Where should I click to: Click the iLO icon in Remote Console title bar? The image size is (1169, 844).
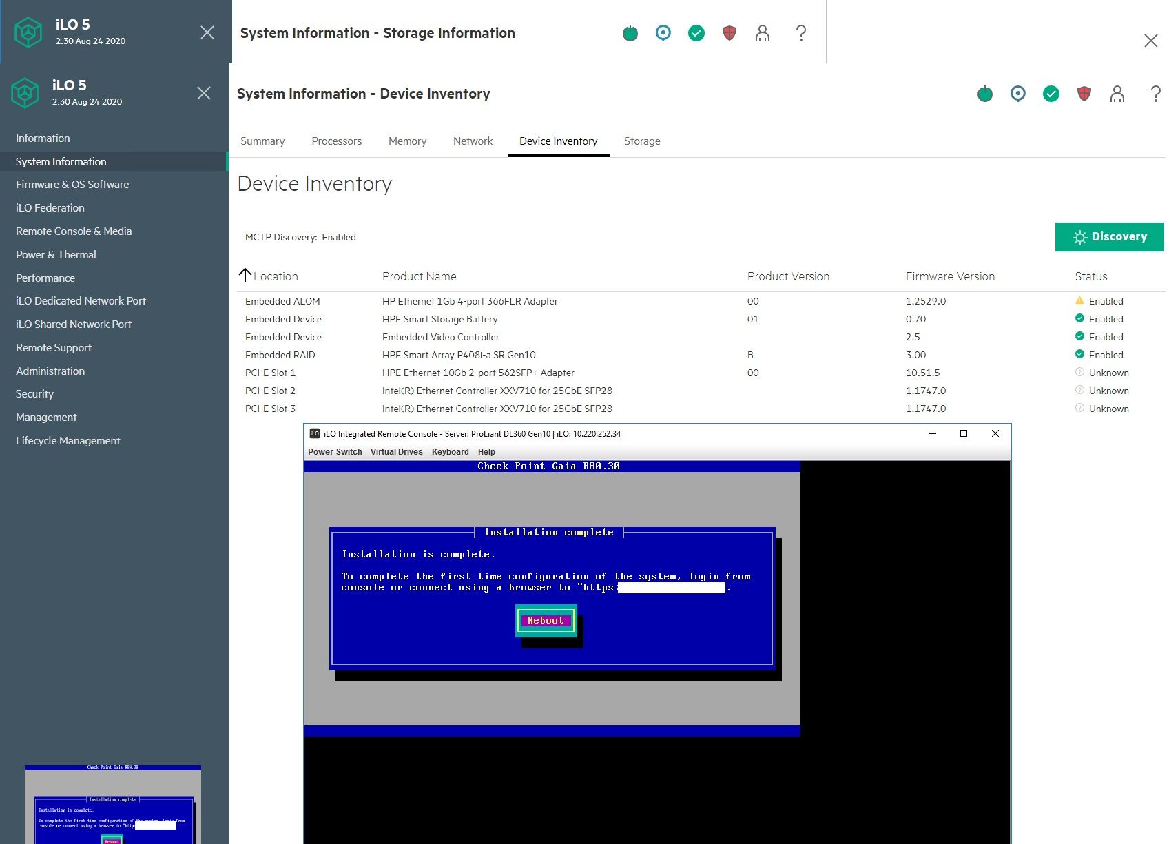point(315,433)
